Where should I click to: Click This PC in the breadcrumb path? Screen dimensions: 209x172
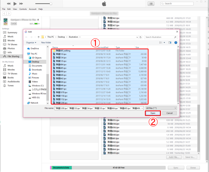51,37
